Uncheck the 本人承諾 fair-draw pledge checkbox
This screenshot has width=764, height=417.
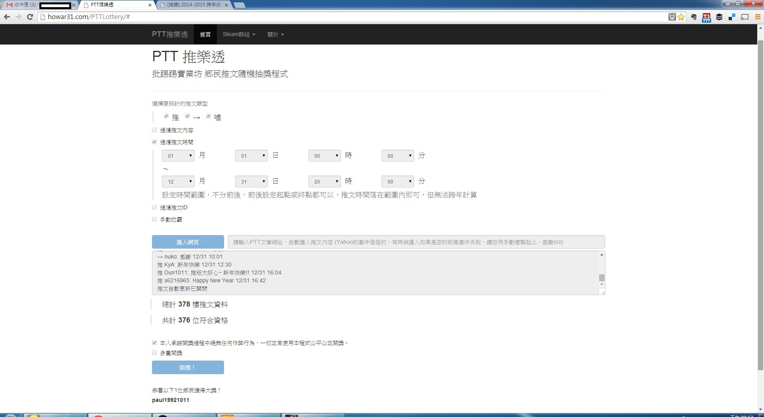click(x=154, y=343)
